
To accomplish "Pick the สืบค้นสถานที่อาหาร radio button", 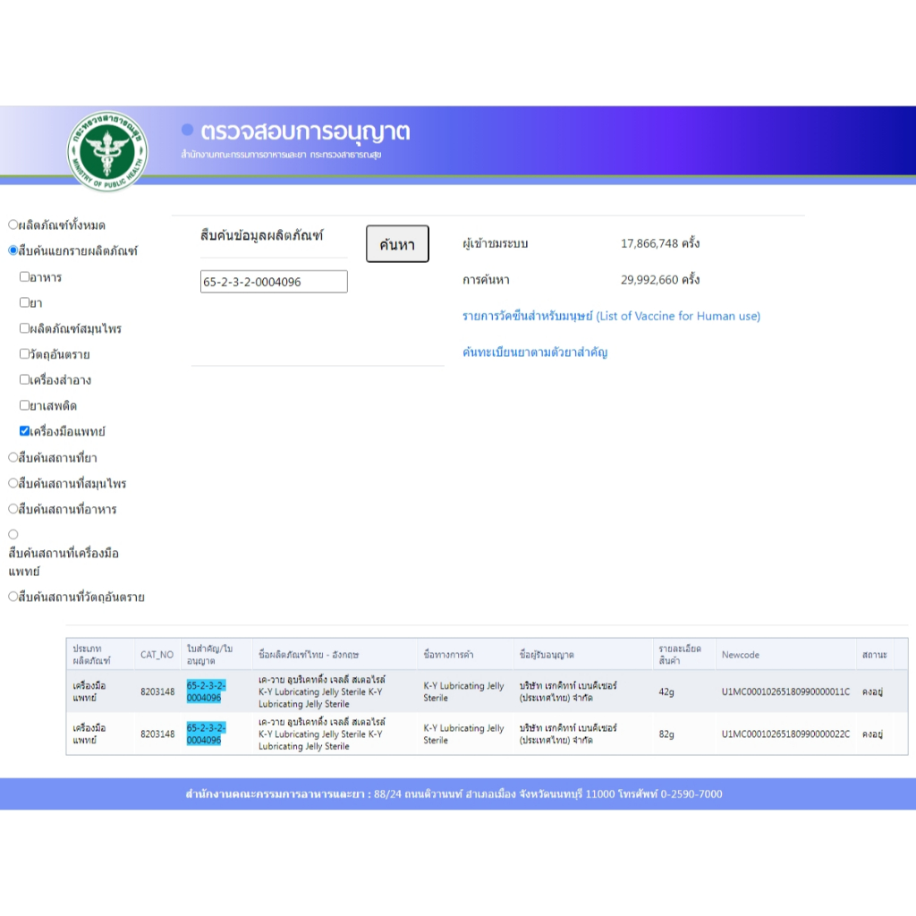I will point(13,509).
